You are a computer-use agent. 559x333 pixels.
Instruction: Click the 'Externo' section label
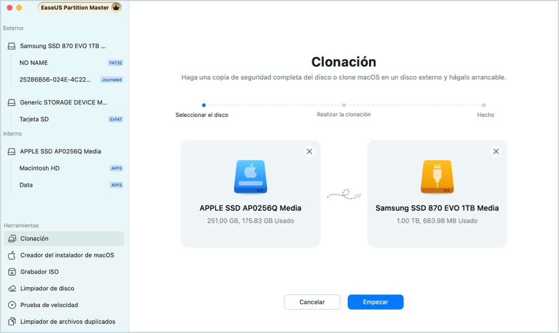(13, 28)
